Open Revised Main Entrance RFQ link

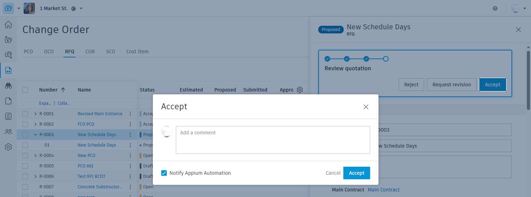(100, 114)
